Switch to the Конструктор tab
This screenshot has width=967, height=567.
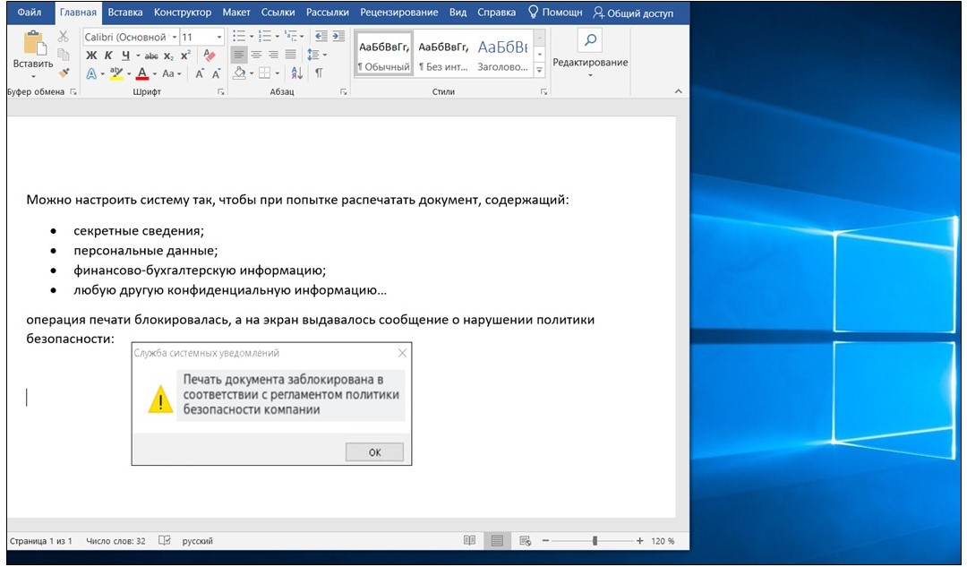pyautogui.click(x=183, y=13)
